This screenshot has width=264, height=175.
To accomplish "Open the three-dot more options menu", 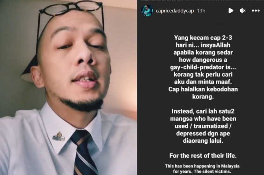I will [x=256, y=11].
